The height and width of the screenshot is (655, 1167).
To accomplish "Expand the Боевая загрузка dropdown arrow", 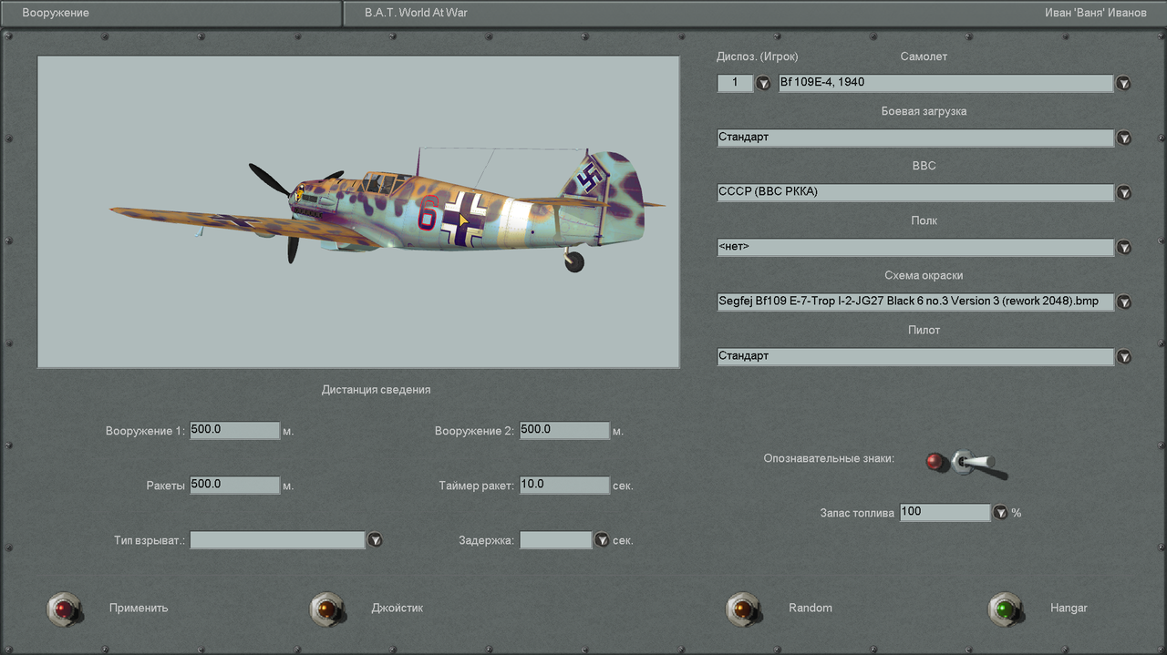I will tap(1124, 138).
